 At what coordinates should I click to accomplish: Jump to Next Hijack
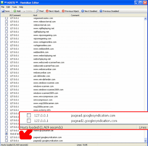53,11
